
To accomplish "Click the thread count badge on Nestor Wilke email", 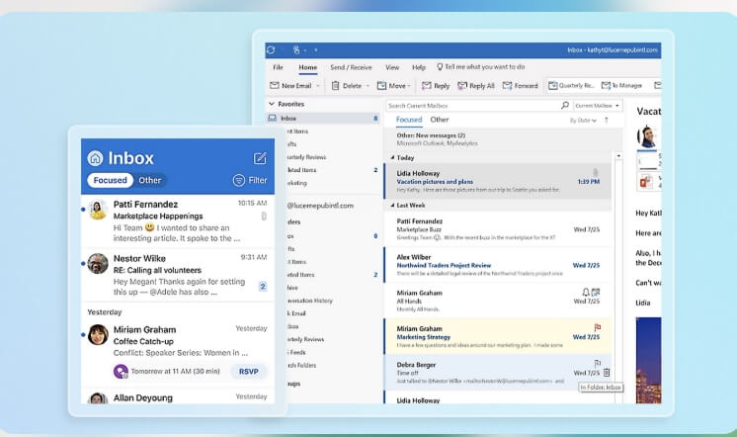I will pos(263,286).
